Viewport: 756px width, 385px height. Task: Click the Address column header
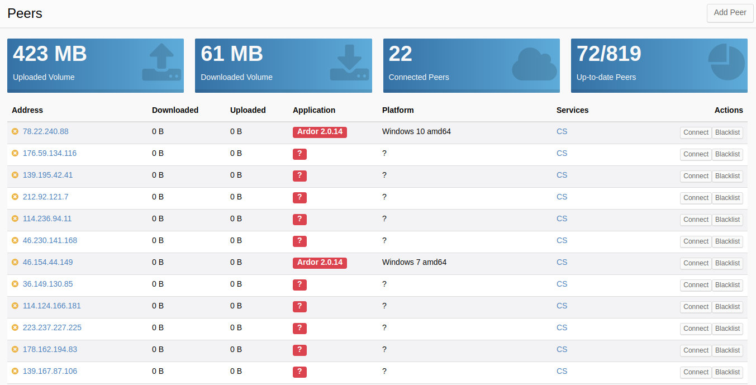tap(27, 110)
